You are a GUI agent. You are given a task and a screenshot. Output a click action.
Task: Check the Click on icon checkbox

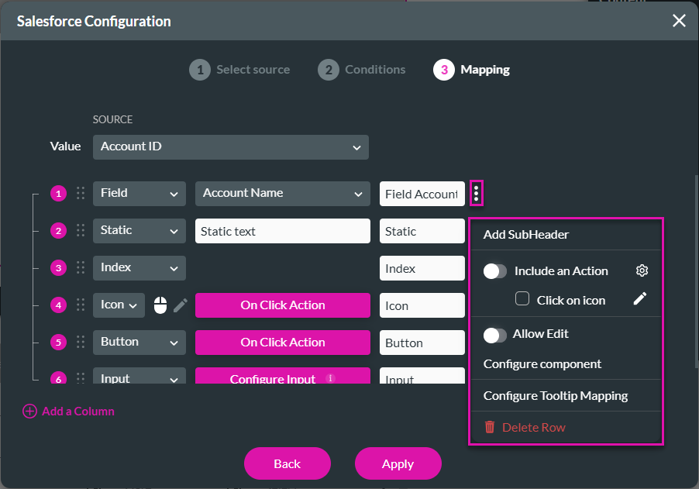pos(522,299)
